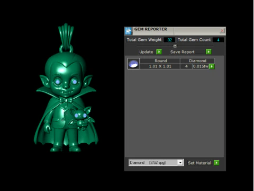This screenshot has width=254, height=191.
Task: Select the round gem thumbnail icon
Action: 133,64
